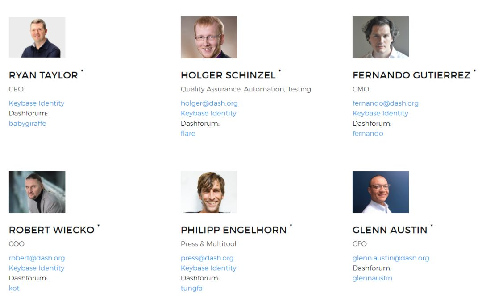
Task: Click the profile photo above Philipp Engelhorn's name
Action: click(x=209, y=192)
